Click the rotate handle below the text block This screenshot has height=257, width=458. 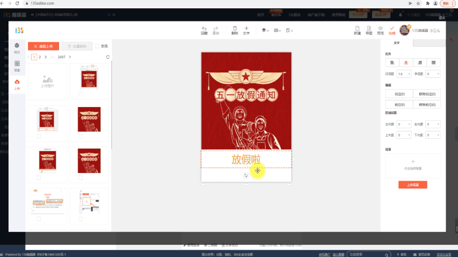(x=246, y=175)
